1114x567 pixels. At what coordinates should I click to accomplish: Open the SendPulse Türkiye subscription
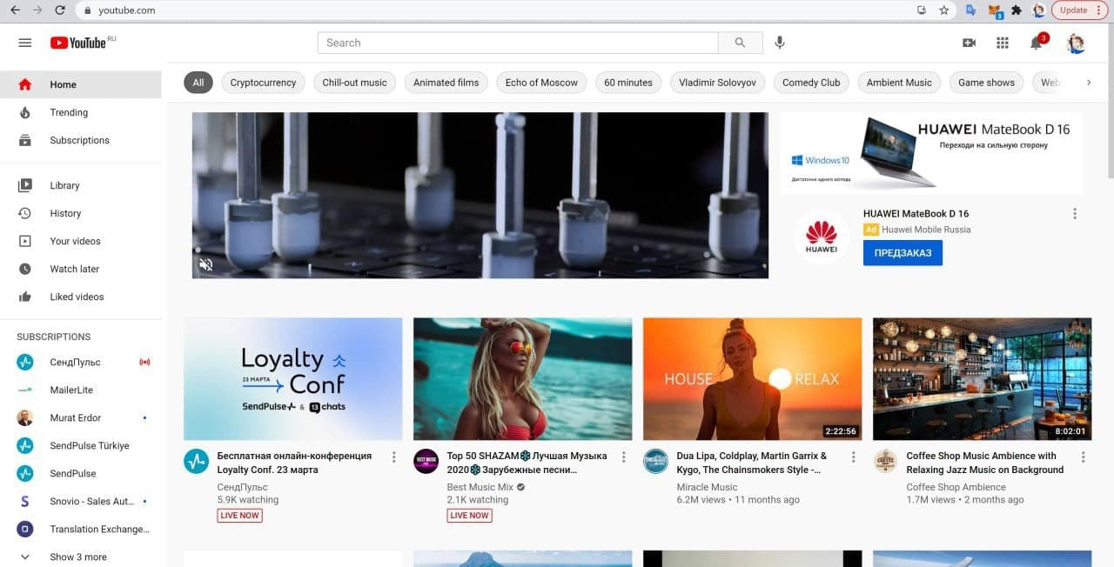pyautogui.click(x=81, y=445)
